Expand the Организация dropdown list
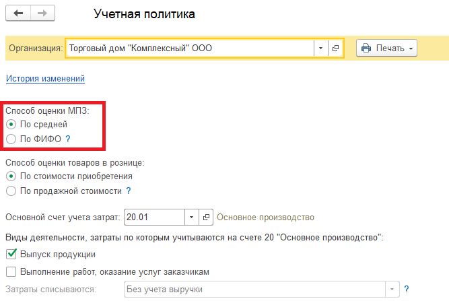 point(320,48)
